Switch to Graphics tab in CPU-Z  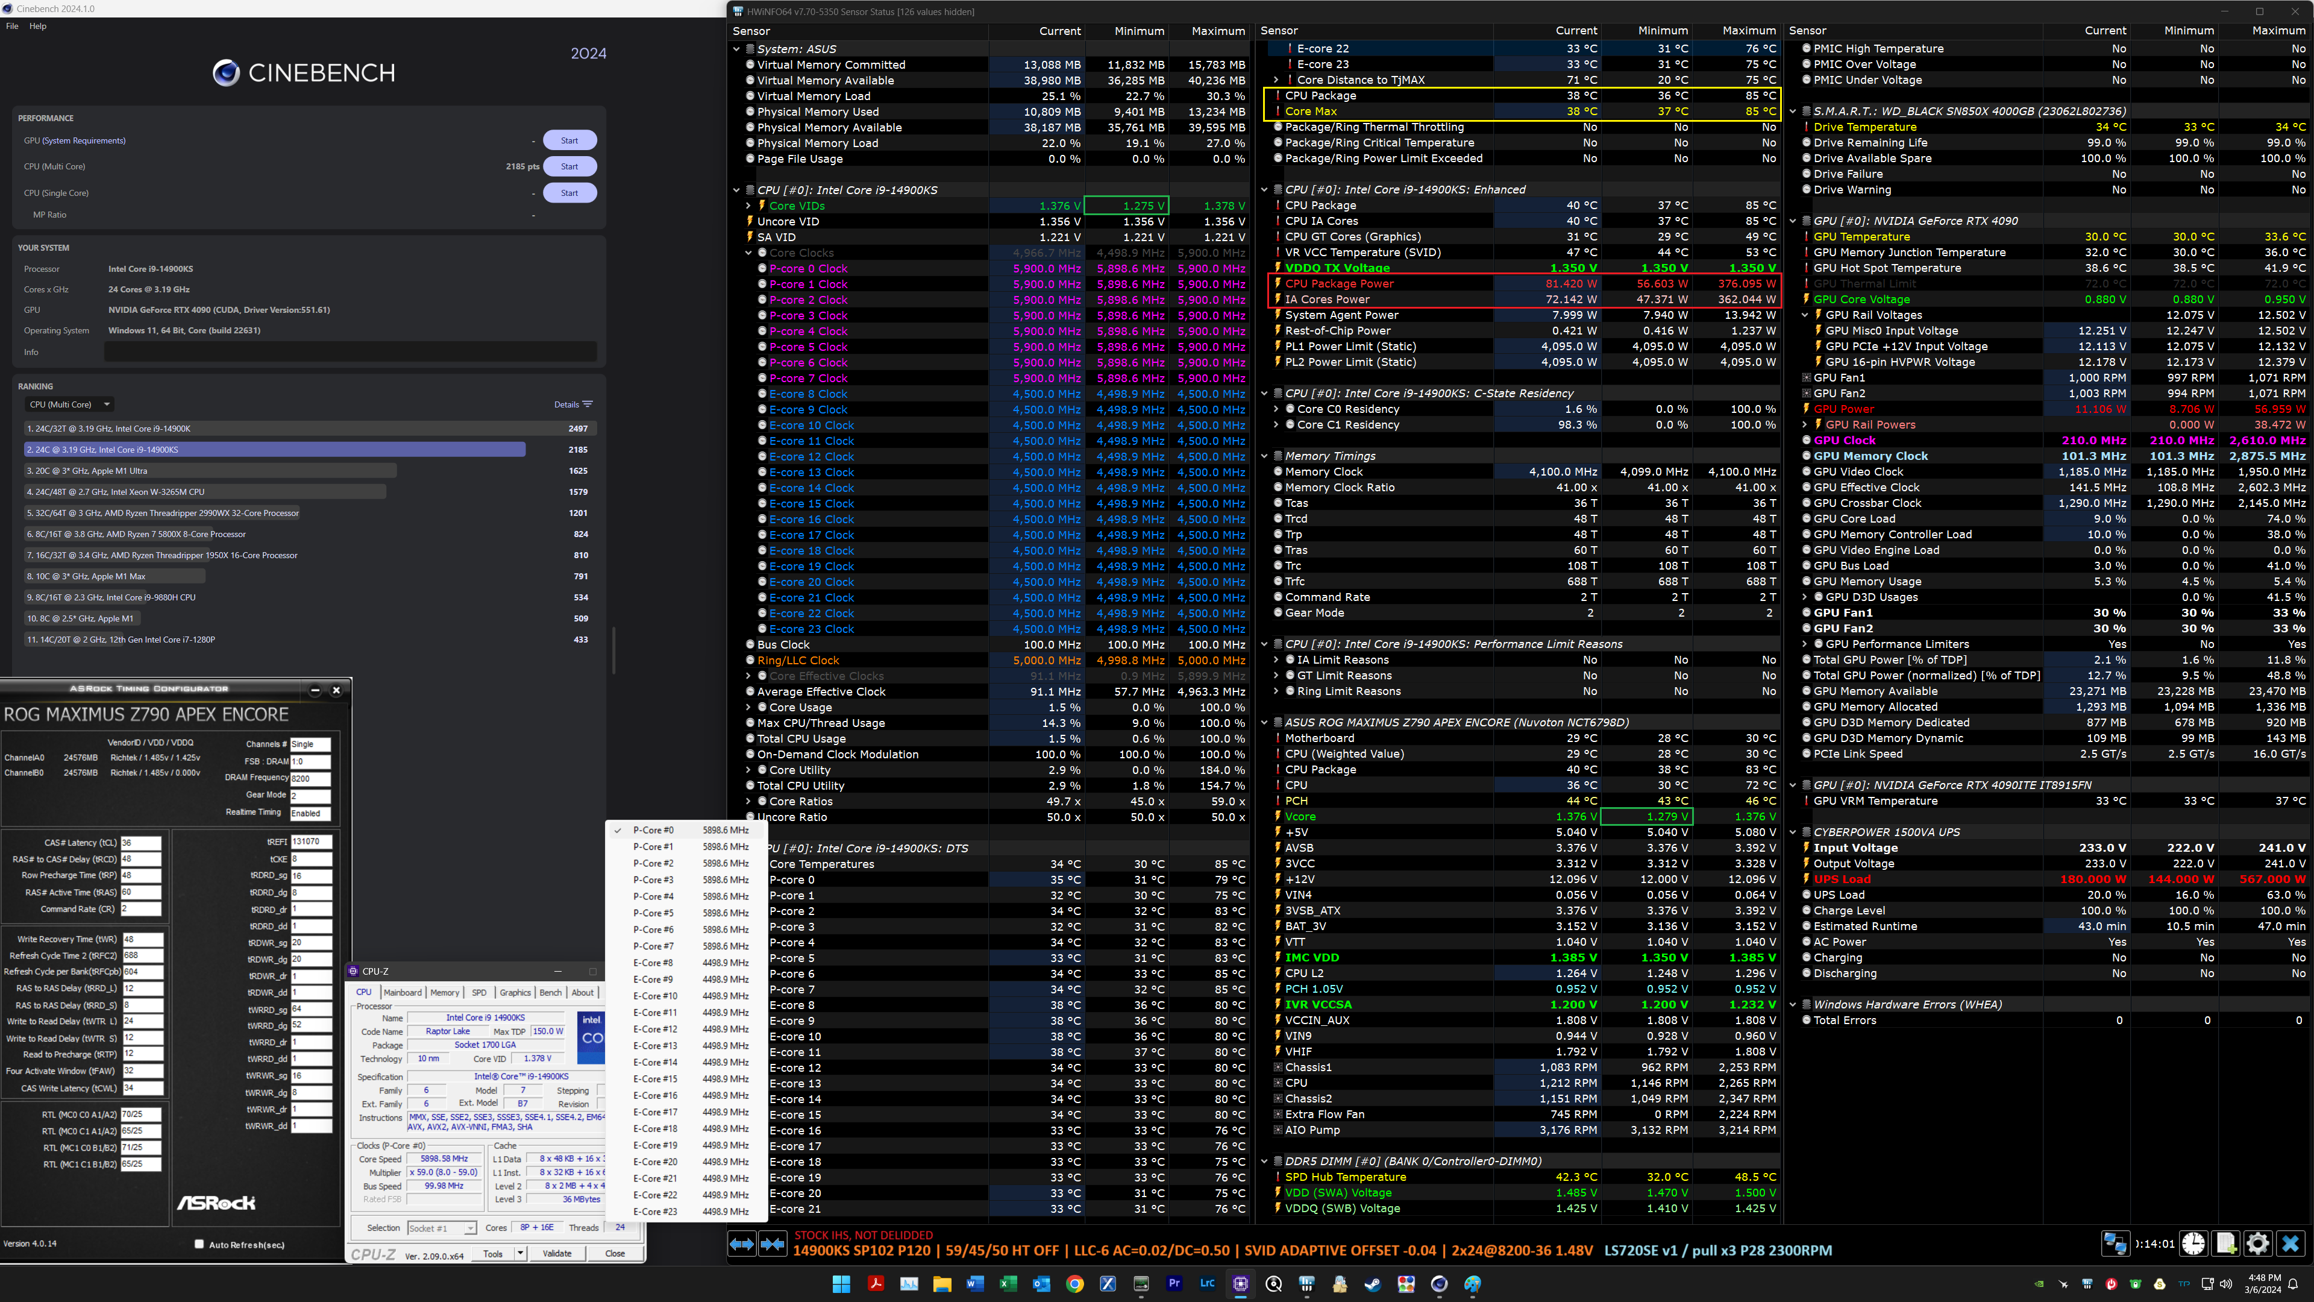pos(516,993)
